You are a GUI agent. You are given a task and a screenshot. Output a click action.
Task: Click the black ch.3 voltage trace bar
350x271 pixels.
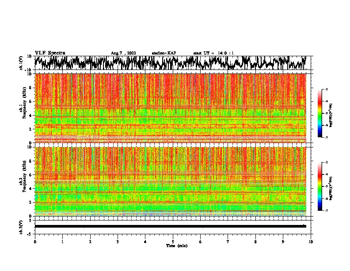click(x=170, y=226)
